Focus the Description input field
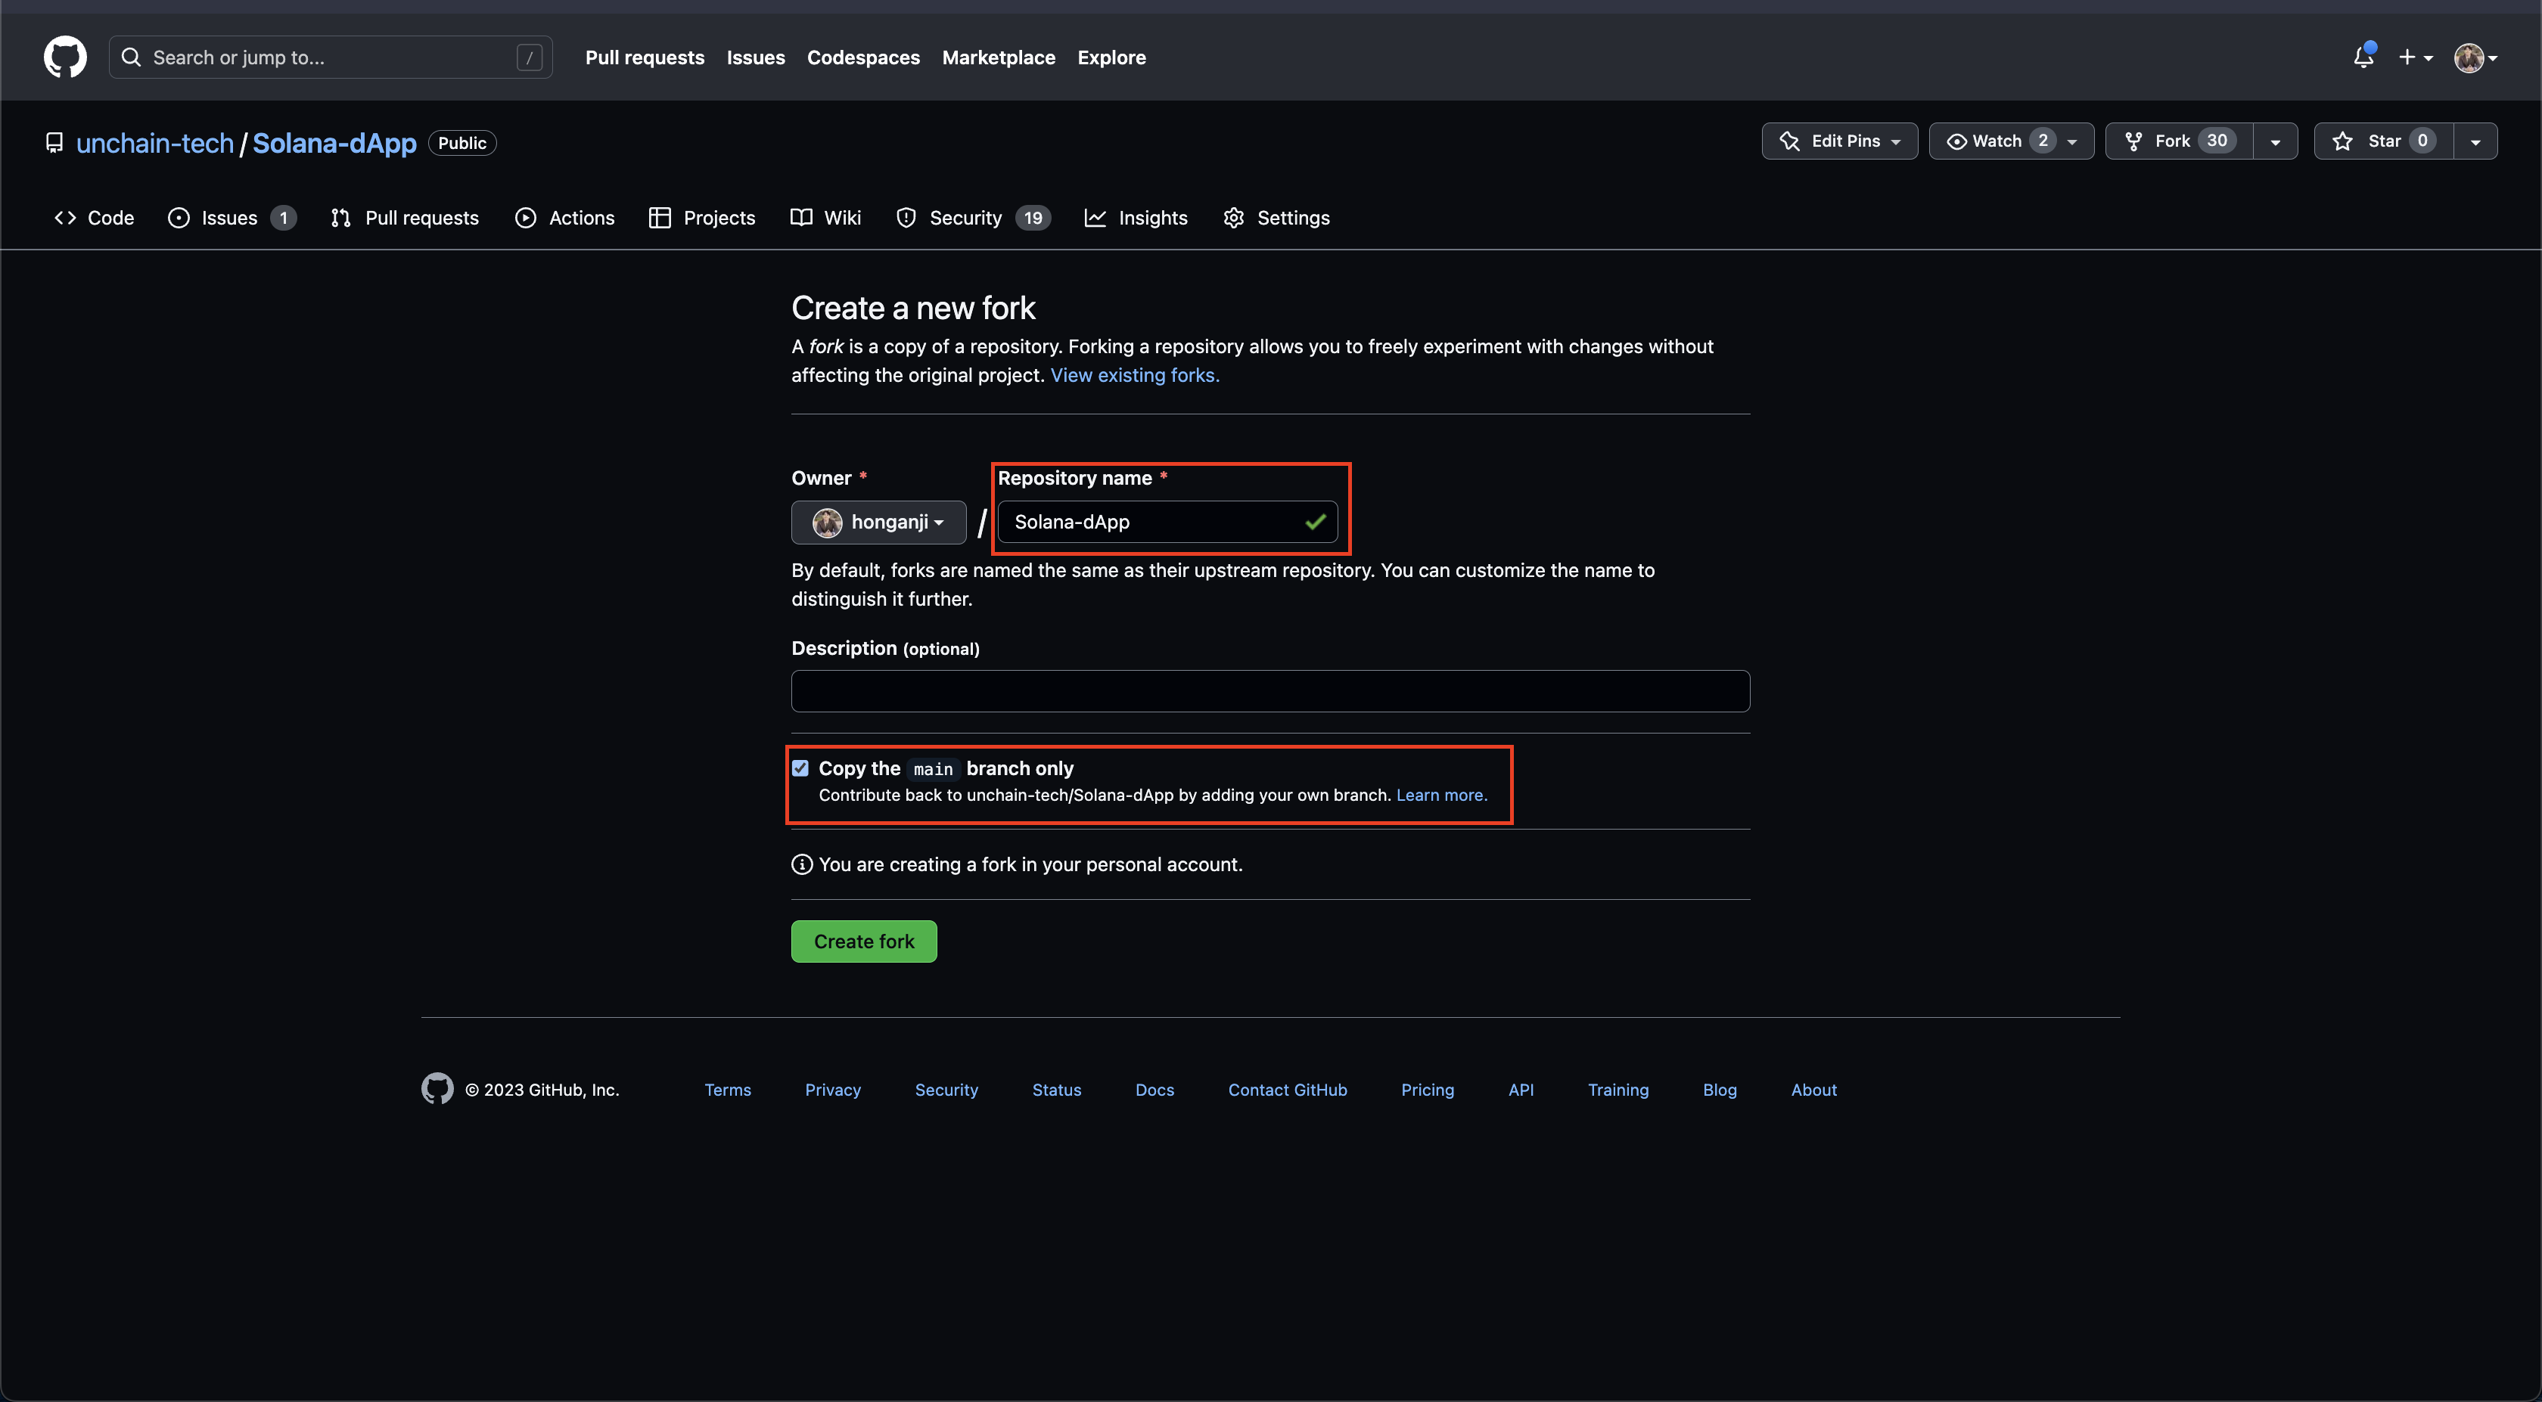2542x1402 pixels. (x=1270, y=690)
